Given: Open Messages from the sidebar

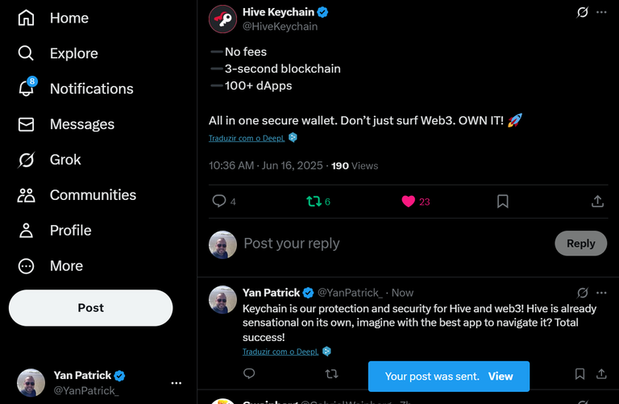Looking at the screenshot, I should [66, 124].
